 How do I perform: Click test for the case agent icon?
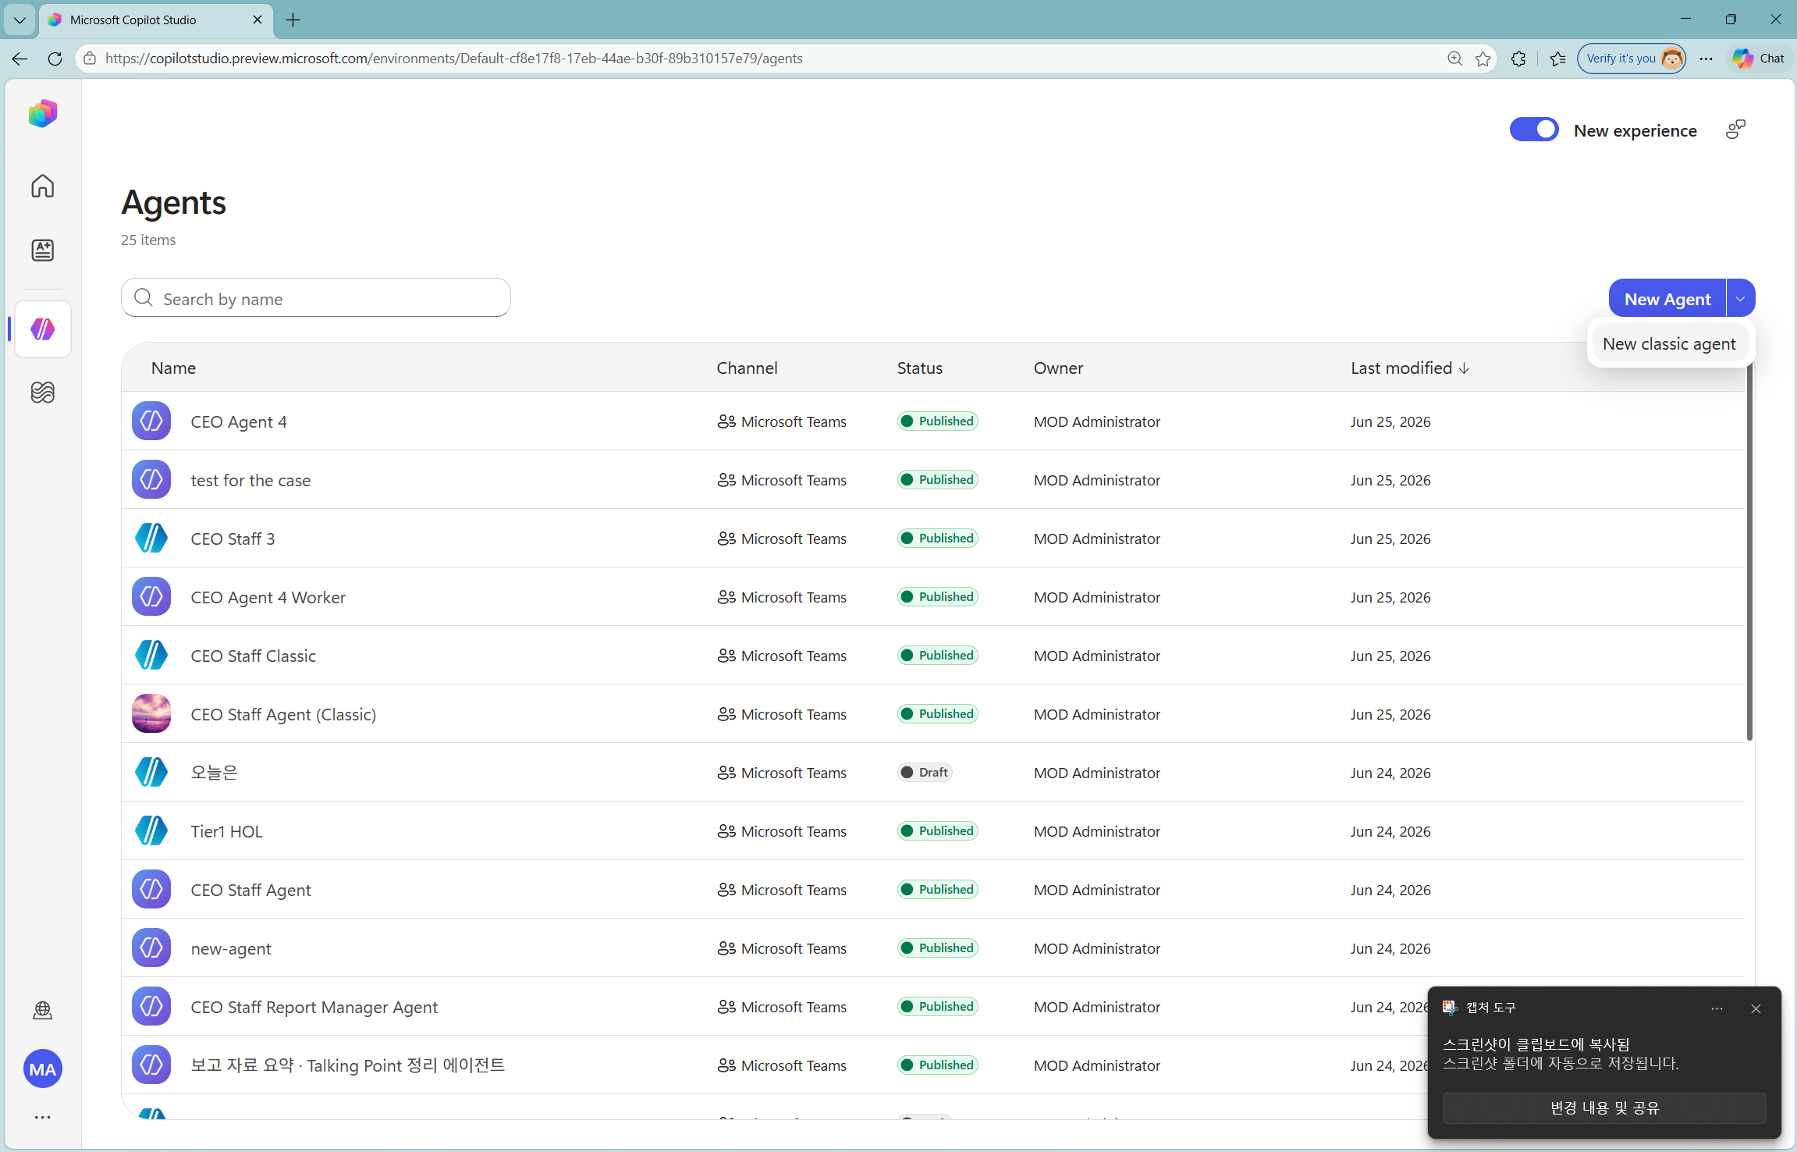click(151, 479)
